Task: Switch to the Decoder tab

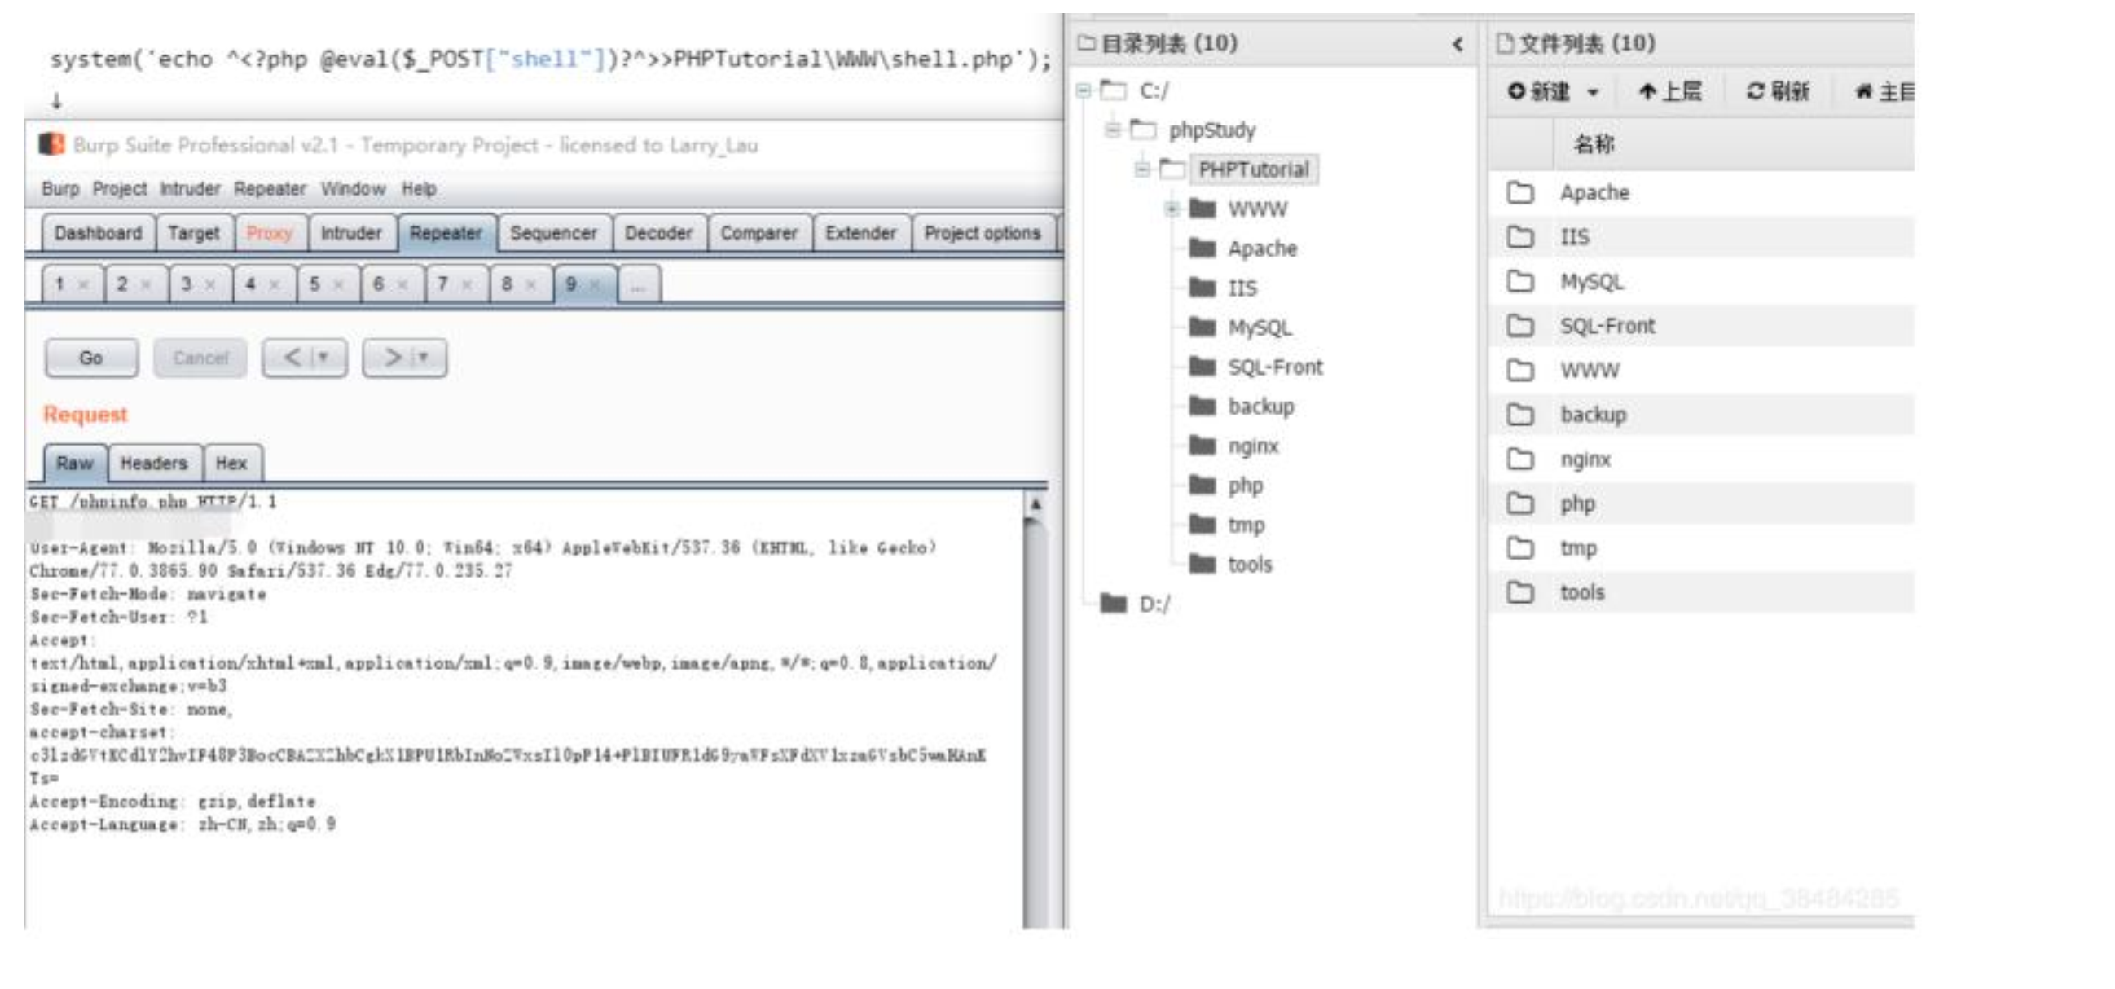Action: (x=658, y=233)
